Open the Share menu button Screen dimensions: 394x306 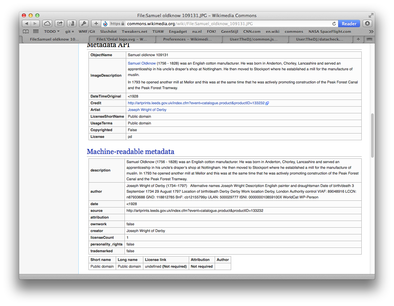tap(60, 24)
